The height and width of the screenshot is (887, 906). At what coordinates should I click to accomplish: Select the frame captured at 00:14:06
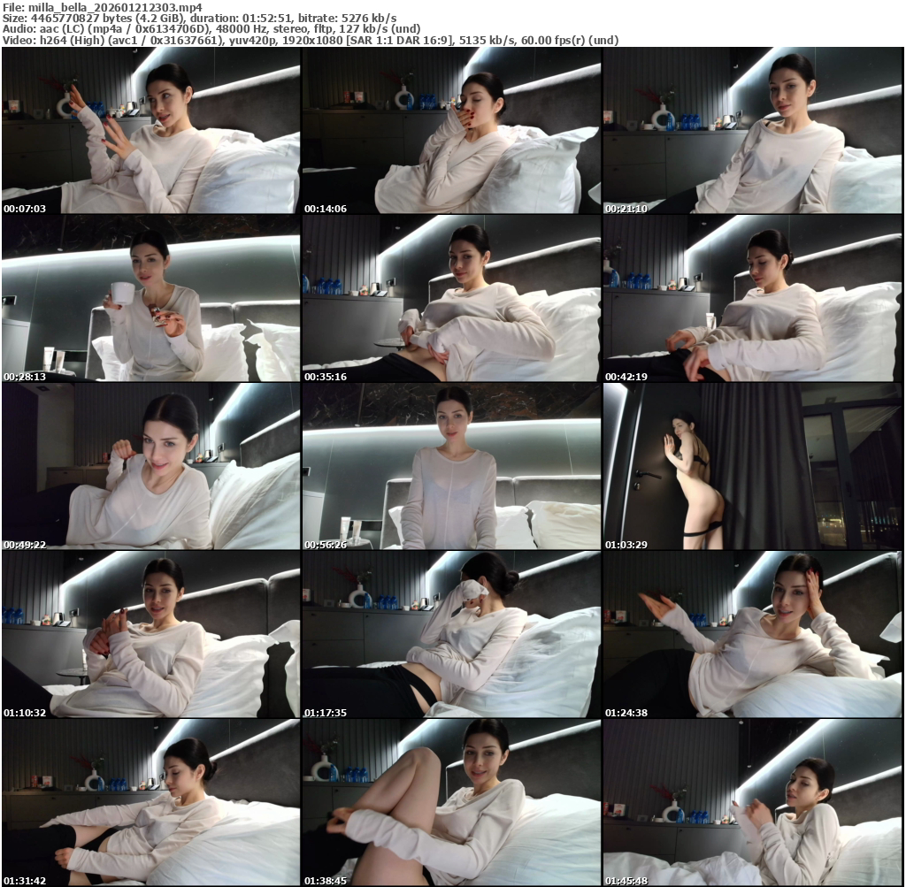pos(451,131)
